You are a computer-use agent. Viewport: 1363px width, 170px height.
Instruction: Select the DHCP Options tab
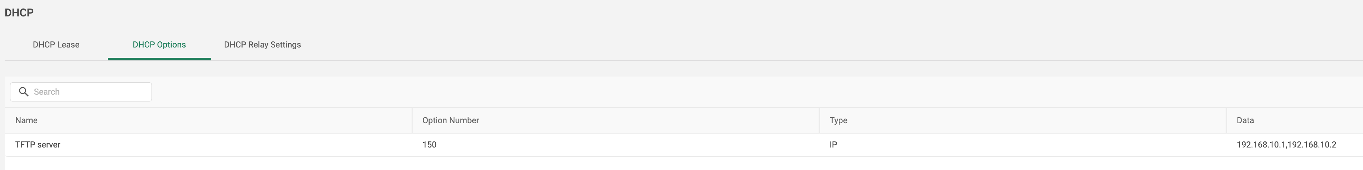[x=159, y=45]
